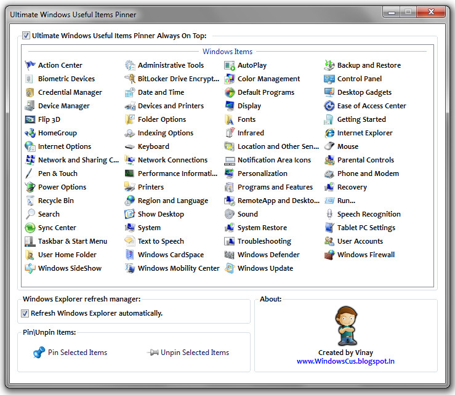Click the Internet Explorer icon
455x395 pixels.
329,133
